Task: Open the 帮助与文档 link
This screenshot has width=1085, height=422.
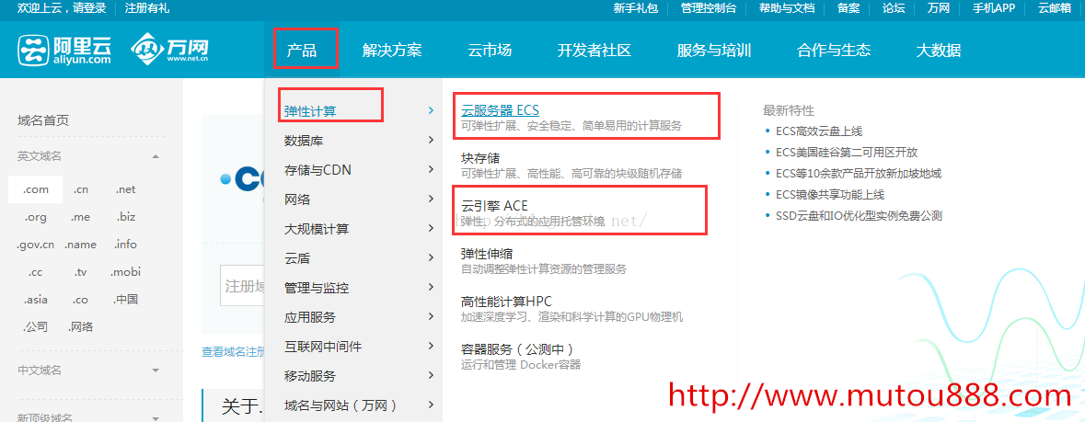Action: click(787, 8)
